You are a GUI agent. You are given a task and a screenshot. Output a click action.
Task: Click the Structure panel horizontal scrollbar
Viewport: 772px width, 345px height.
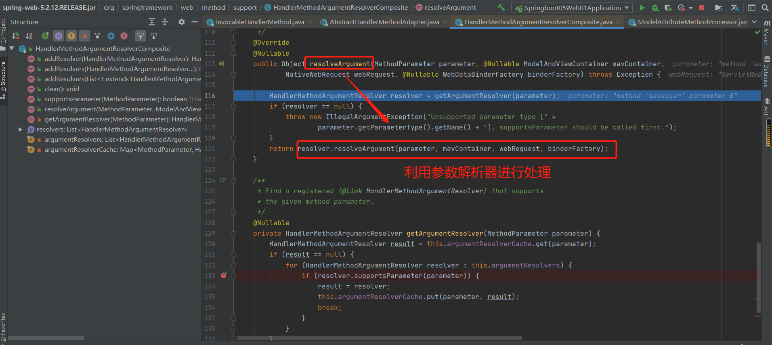coord(46,338)
